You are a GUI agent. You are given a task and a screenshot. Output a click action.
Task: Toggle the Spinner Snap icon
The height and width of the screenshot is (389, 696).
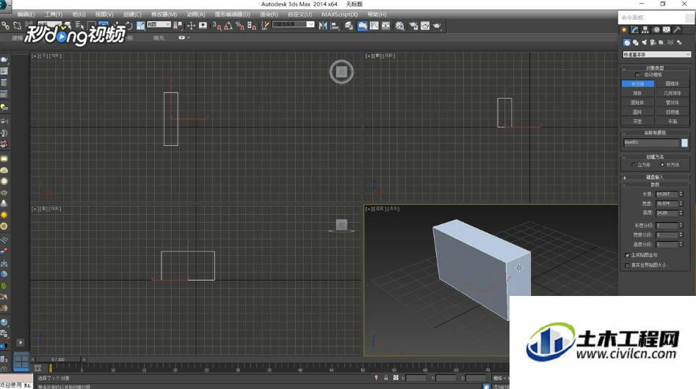pos(252,26)
